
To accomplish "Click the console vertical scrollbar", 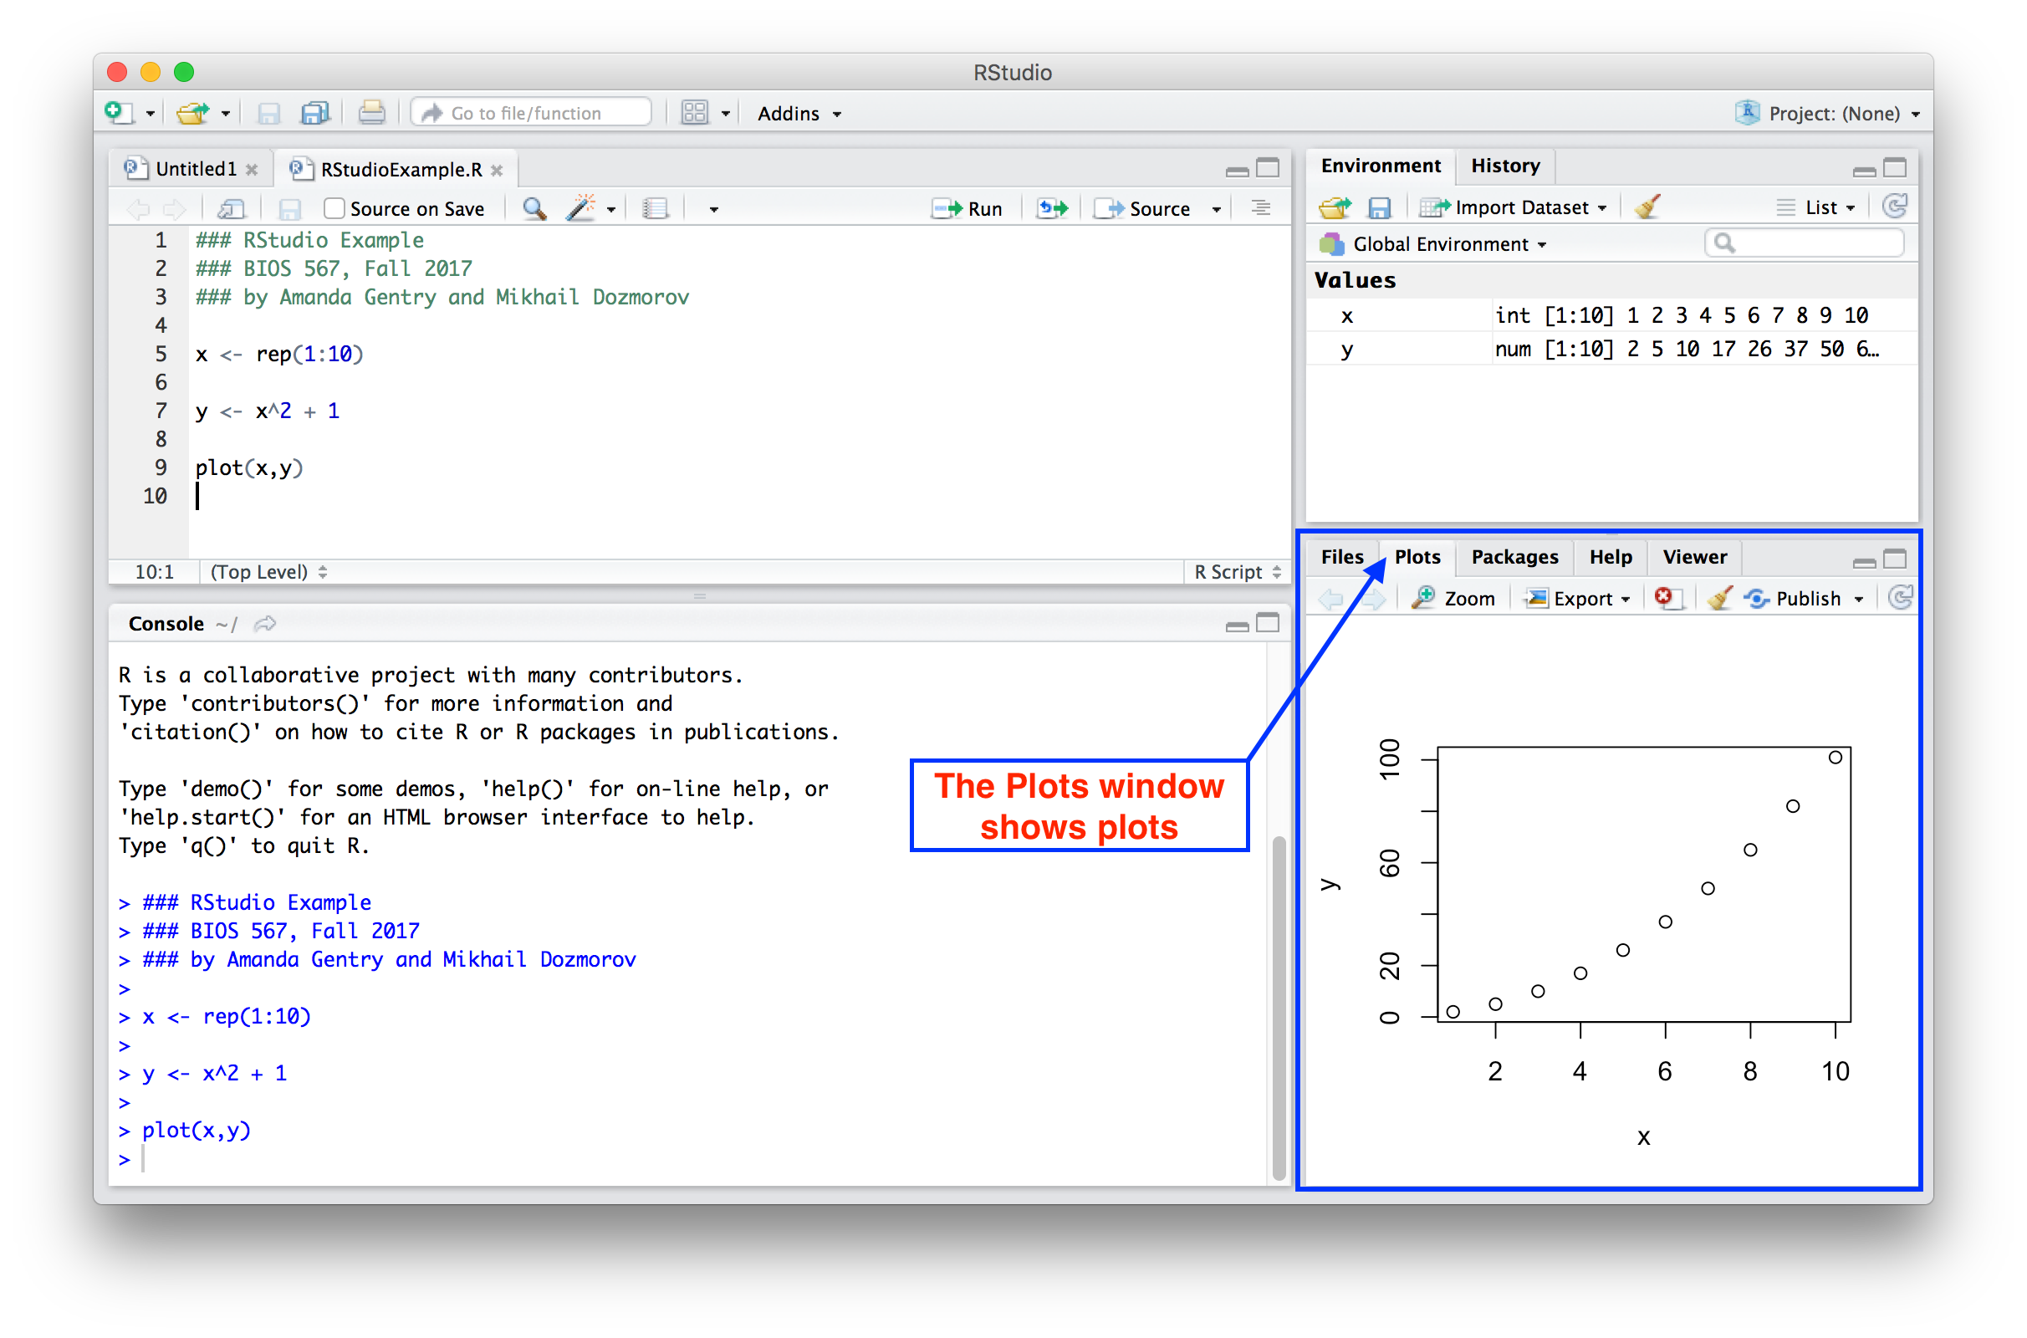I will [x=1278, y=1007].
